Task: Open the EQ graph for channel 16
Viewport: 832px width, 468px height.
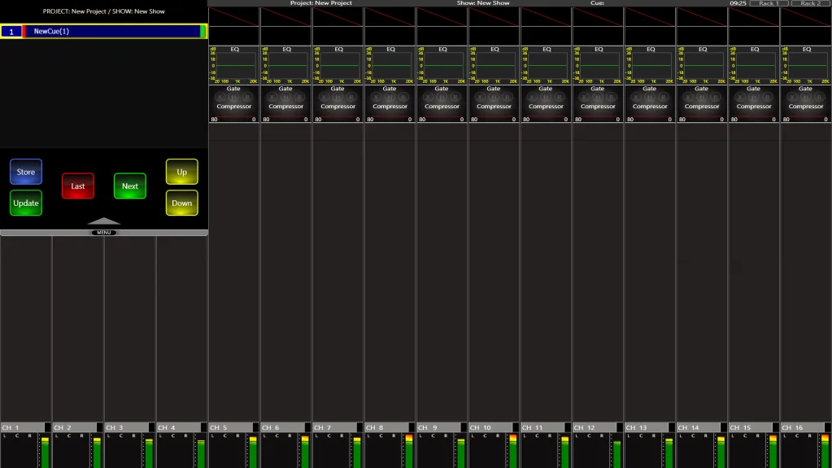Action: click(806, 65)
